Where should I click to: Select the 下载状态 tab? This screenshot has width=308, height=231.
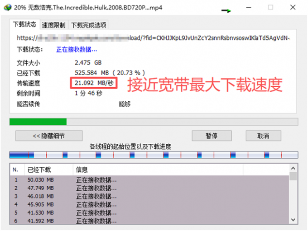[x=24, y=24]
